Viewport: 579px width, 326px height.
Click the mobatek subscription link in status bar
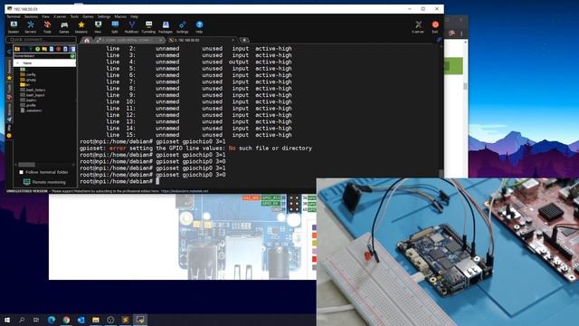[x=185, y=191]
